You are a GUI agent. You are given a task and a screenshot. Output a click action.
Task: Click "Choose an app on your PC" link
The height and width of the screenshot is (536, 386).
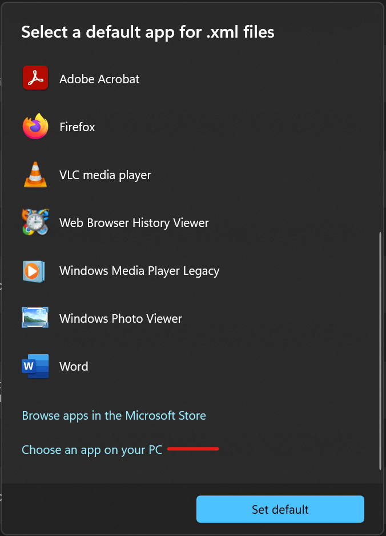(x=92, y=450)
